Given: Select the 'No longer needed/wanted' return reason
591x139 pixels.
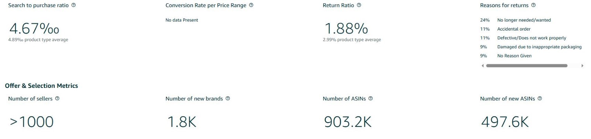Looking at the screenshot, I should 524,20.
